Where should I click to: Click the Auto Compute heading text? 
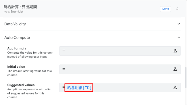pyautogui.click(x=17, y=38)
